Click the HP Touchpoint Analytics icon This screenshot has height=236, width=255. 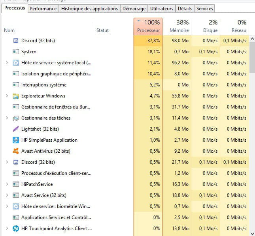pyautogui.click(x=16, y=229)
